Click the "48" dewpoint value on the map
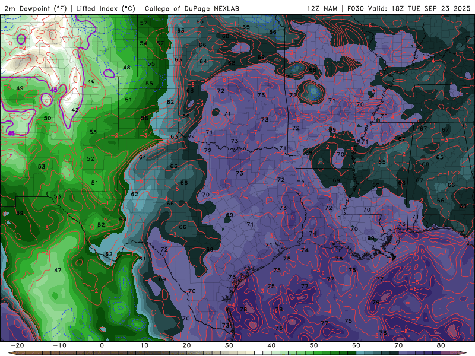Viewport: 475px width, 356px height. coord(126,68)
